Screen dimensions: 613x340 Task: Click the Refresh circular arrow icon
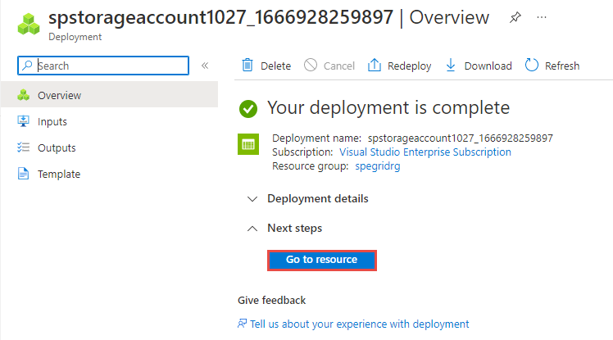[x=532, y=66]
